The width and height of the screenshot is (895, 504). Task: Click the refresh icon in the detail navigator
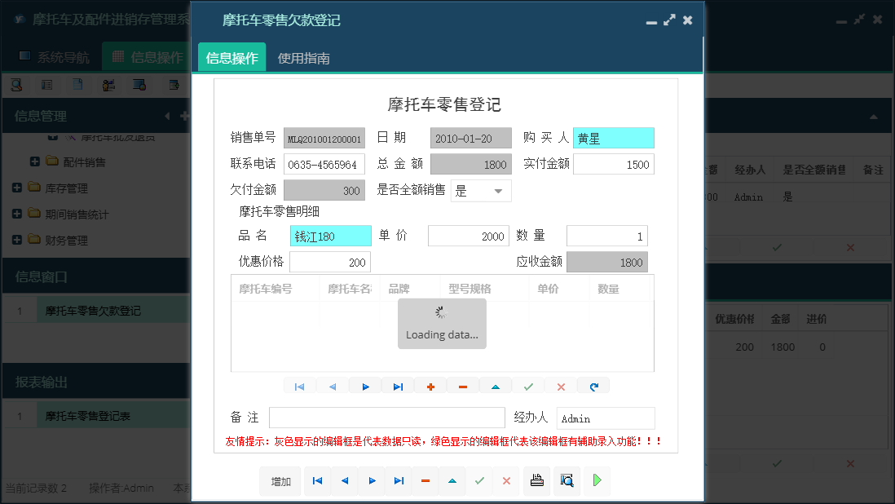[x=593, y=385]
